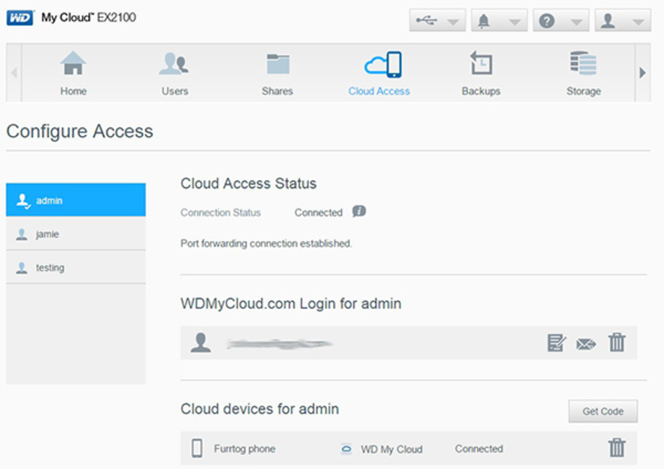664x469 pixels.
Task: Click the Home house icon
Action: 73,63
